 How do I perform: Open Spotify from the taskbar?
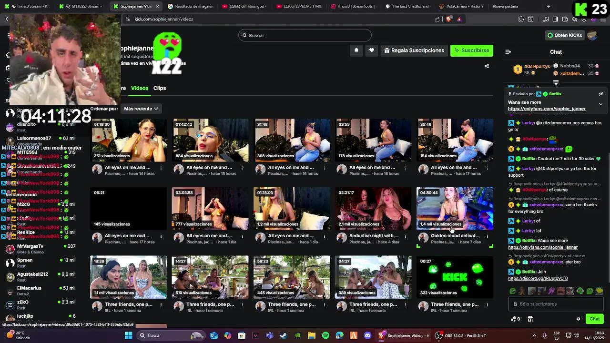click(325, 335)
